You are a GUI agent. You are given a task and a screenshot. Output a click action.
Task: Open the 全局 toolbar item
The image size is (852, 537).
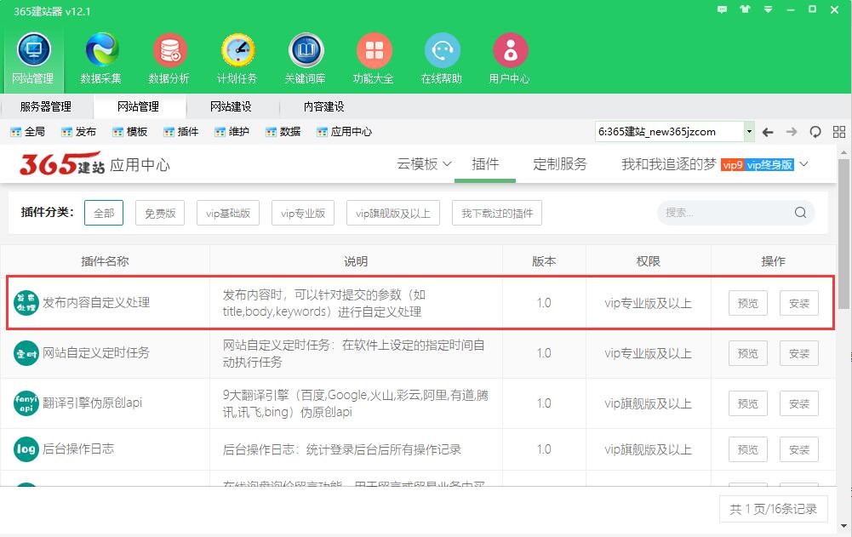(x=28, y=132)
